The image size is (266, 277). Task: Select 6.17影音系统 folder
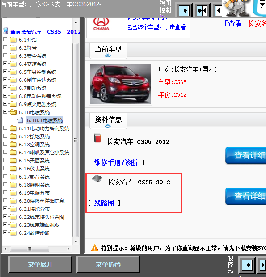[x=34, y=177]
